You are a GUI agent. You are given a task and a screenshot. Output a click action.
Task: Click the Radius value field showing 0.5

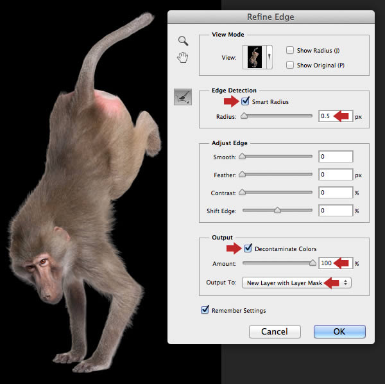pyautogui.click(x=336, y=116)
